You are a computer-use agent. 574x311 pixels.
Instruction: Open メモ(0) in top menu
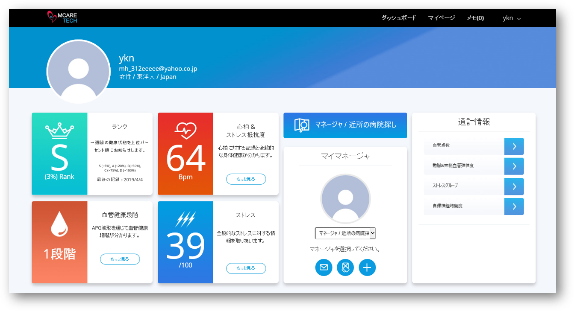pos(475,18)
